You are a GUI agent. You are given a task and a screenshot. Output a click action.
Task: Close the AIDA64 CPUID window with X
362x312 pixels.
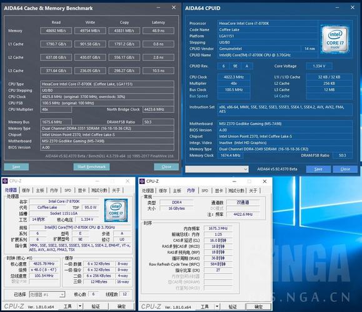(353, 7)
